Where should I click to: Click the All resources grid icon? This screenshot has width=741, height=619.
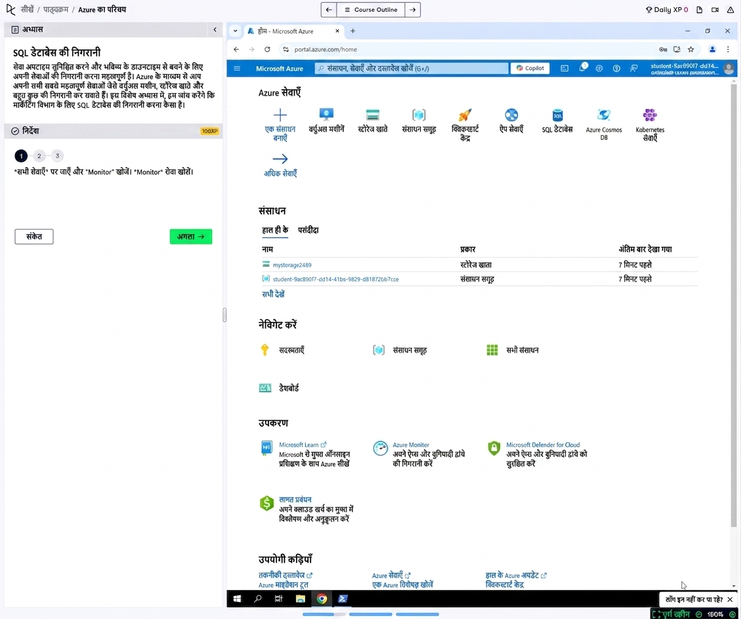tap(492, 350)
